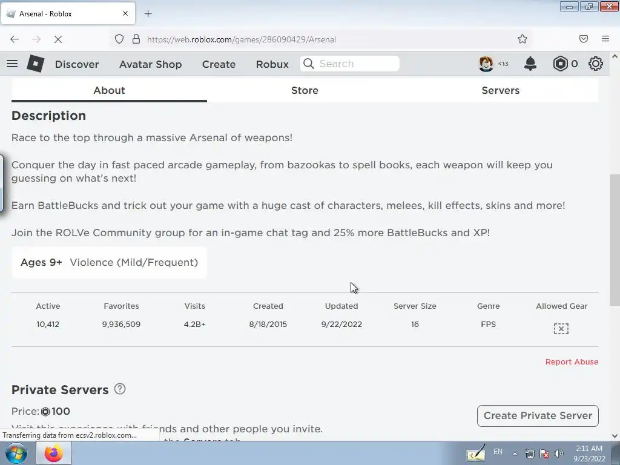Click the browser forward arrow
This screenshot has height=465, width=620.
(36, 39)
